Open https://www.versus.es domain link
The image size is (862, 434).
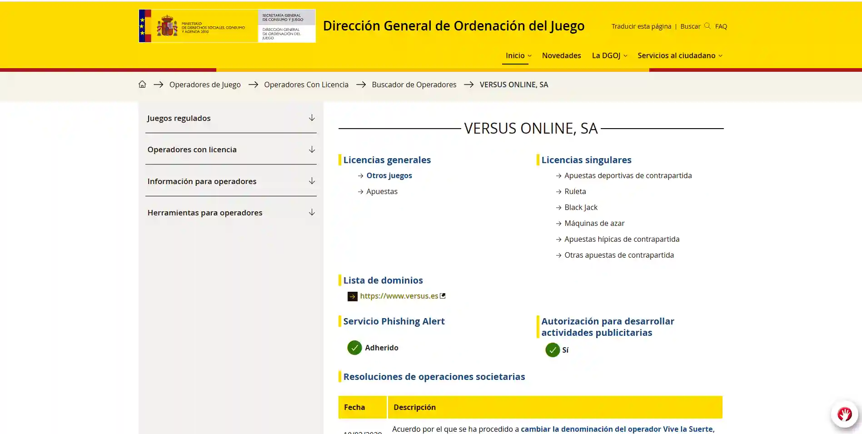click(x=399, y=296)
